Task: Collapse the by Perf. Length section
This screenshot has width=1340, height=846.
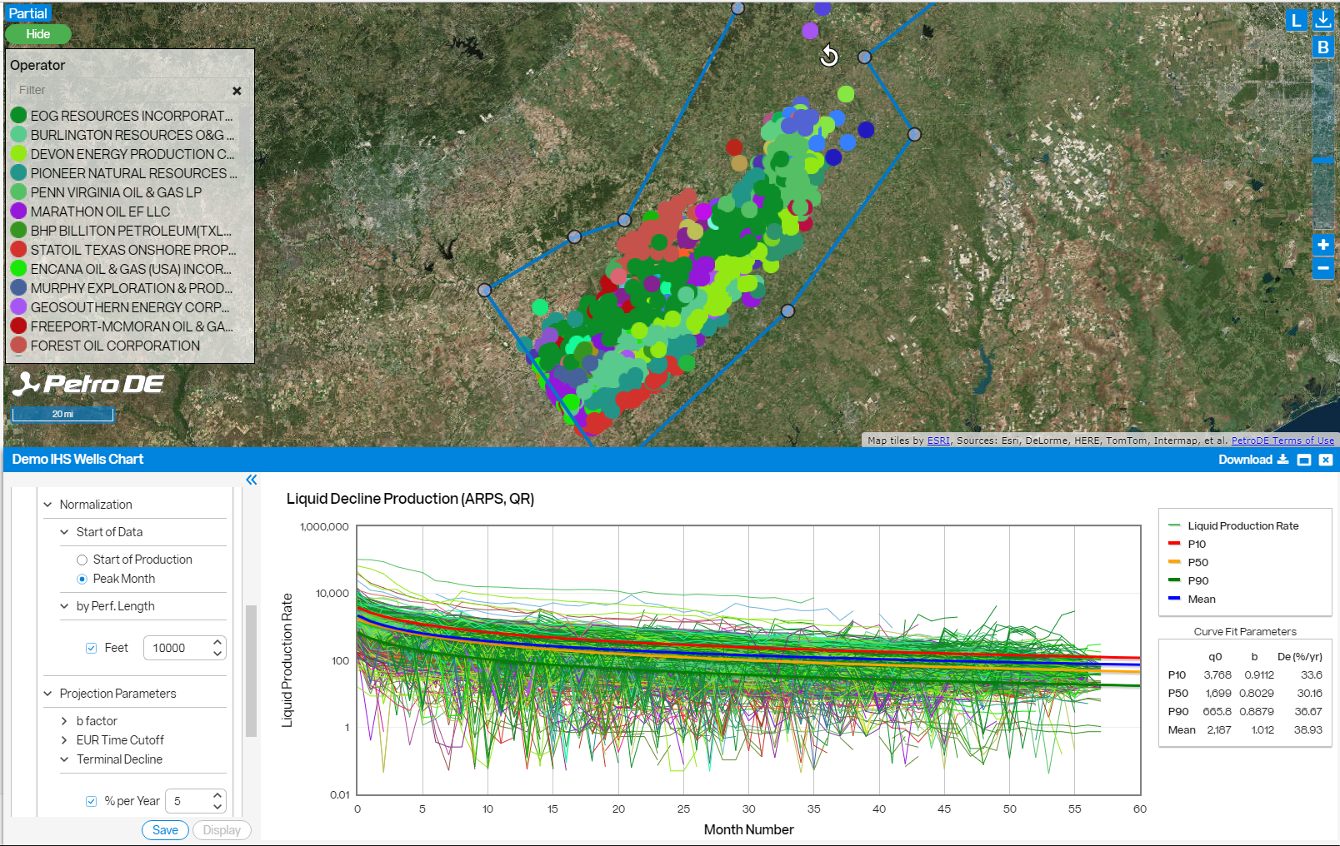Action: point(64,606)
